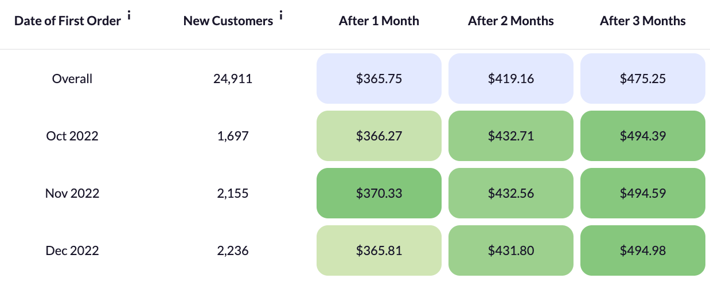
Task: Click the Overall $419.16 cell
Action: 511,79
